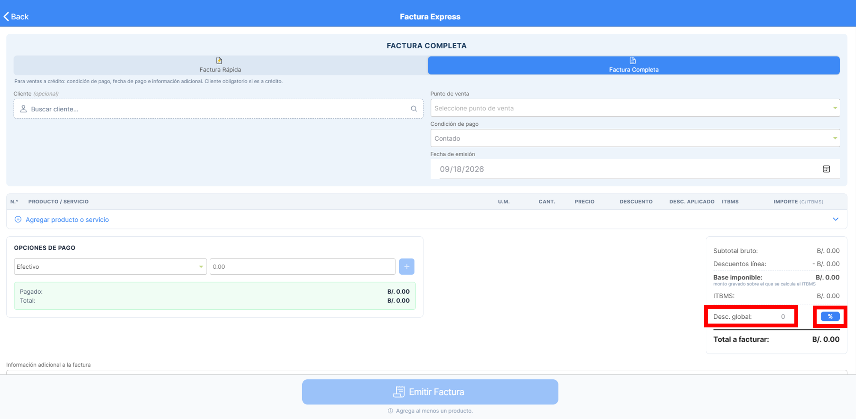Viewport: 856px width, 419px height.
Task: Open the Punto de venta dropdown
Action: click(635, 108)
